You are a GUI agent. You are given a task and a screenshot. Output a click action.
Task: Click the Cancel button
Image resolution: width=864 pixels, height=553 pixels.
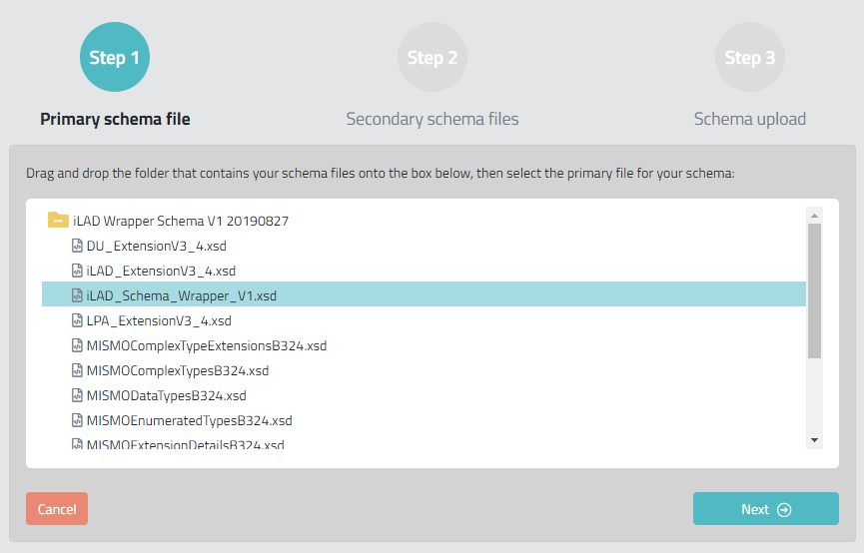57,508
